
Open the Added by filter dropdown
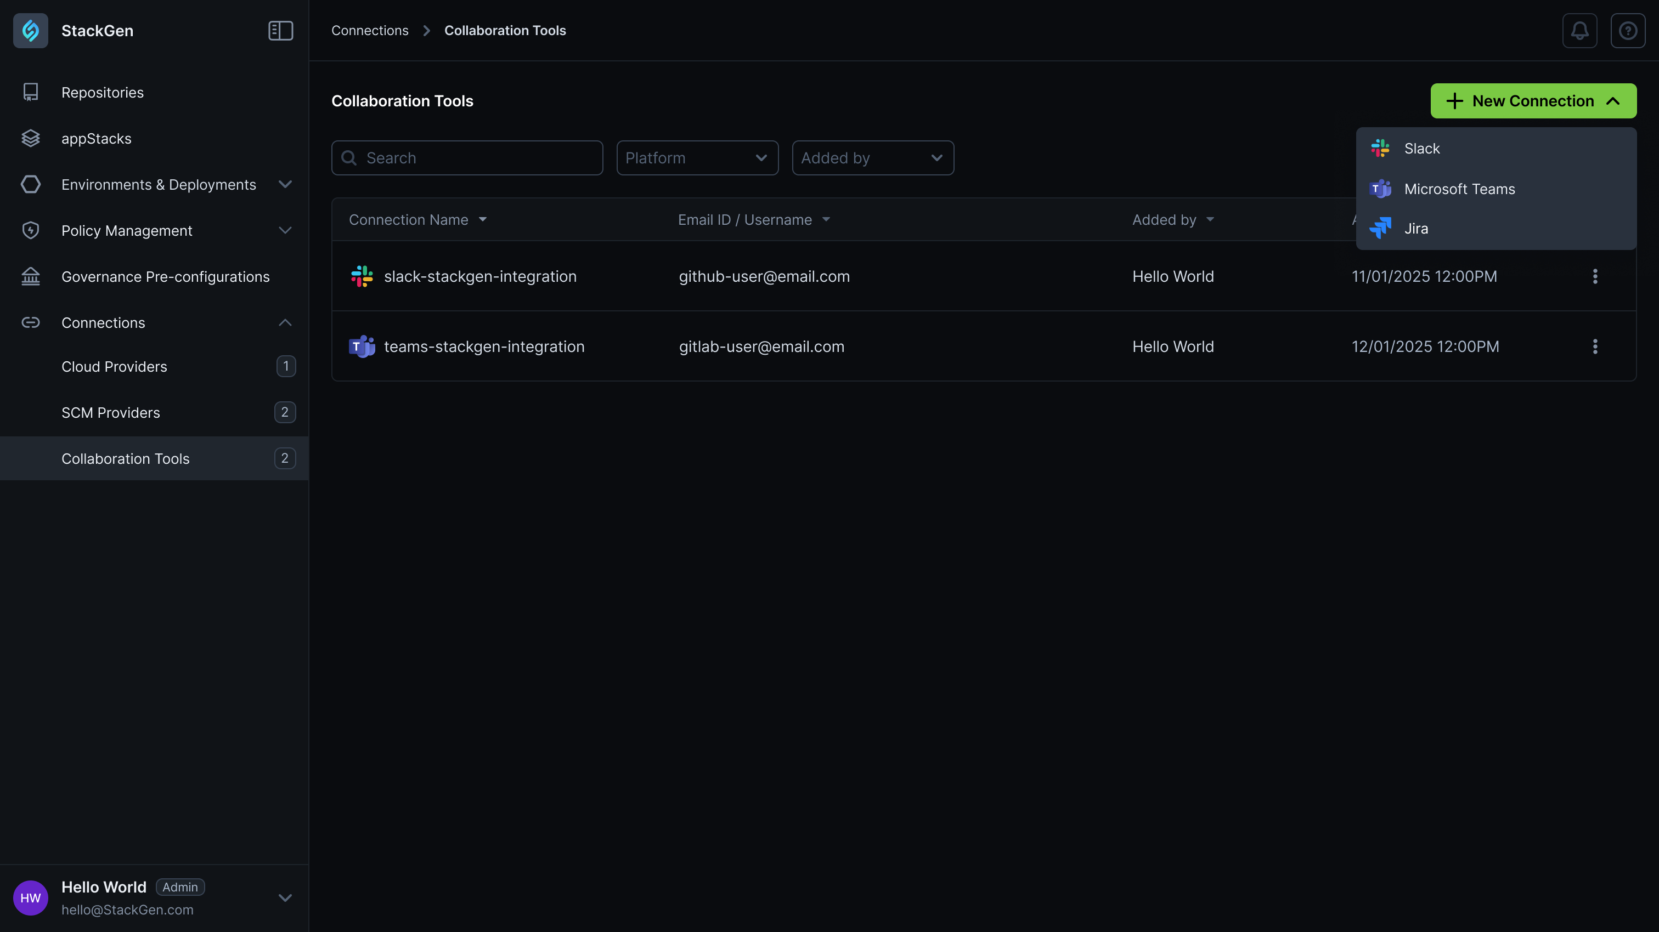(873, 158)
